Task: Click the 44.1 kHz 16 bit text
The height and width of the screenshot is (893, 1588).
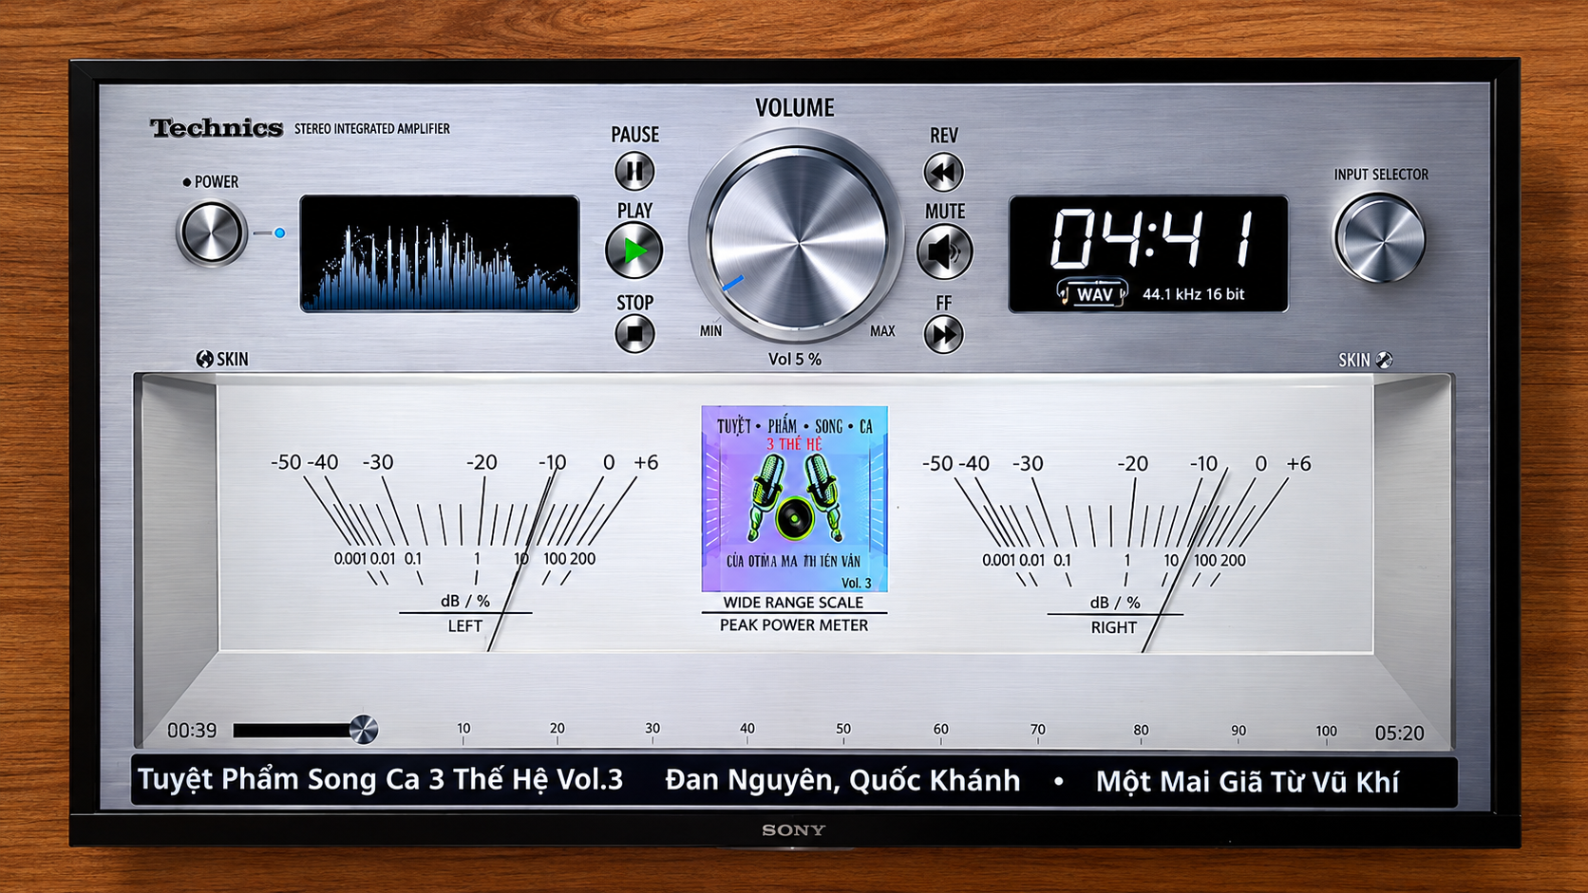Action: tap(1193, 294)
